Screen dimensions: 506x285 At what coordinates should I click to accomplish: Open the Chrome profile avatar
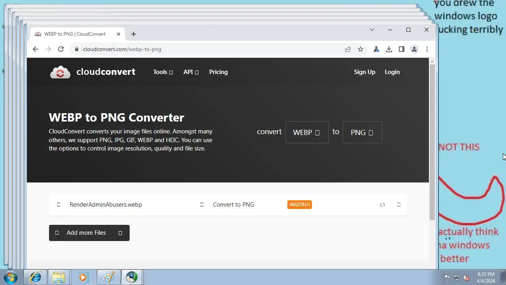[x=414, y=49]
